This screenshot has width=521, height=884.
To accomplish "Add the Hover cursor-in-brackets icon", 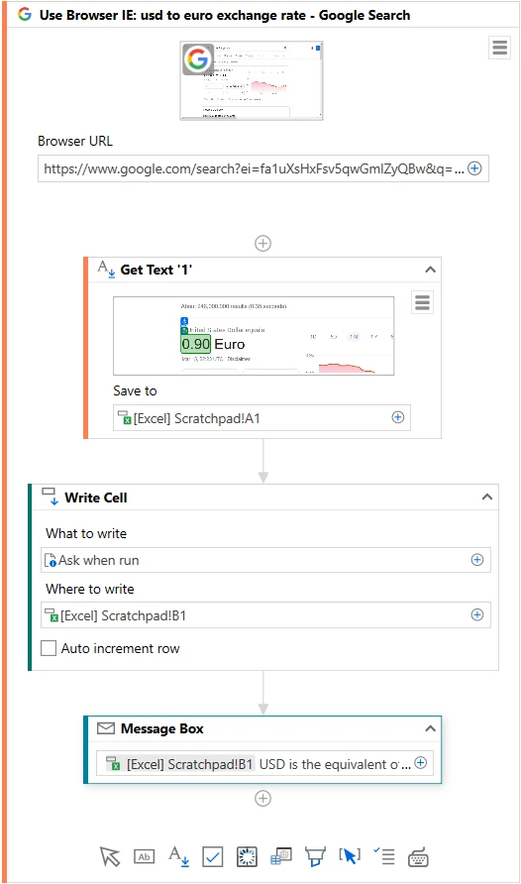I will pos(350,856).
